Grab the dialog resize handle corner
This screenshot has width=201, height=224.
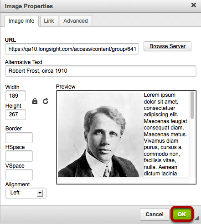pos(197,218)
